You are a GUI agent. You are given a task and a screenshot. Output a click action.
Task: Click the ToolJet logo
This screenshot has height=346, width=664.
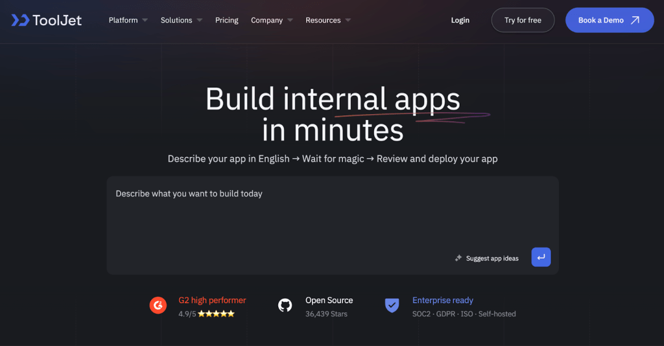[x=47, y=20]
